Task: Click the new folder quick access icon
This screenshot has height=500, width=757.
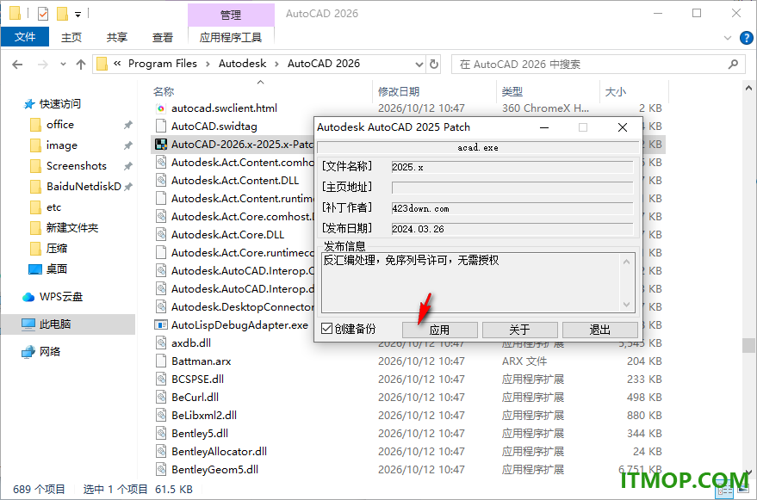Action: 62,14
